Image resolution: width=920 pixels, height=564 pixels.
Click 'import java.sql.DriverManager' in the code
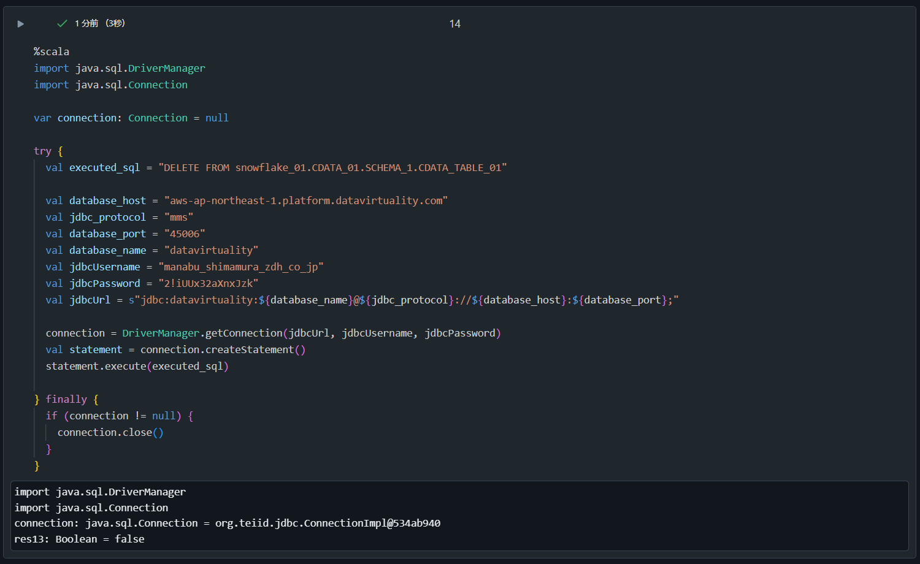pos(120,68)
